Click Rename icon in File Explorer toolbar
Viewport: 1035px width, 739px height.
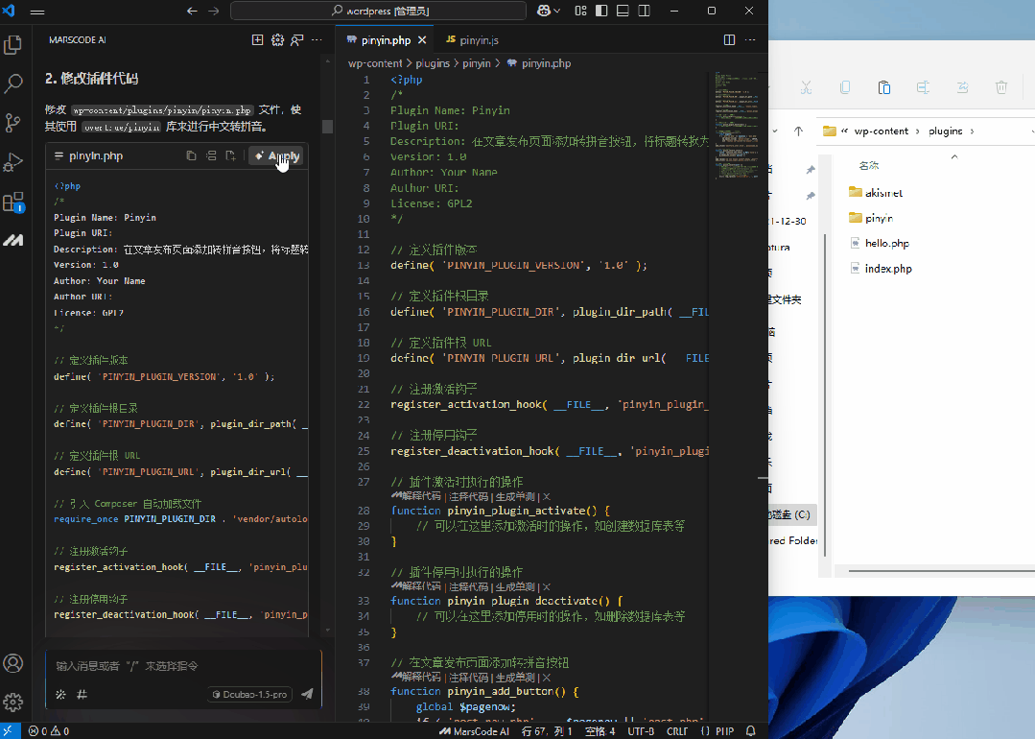tap(923, 87)
